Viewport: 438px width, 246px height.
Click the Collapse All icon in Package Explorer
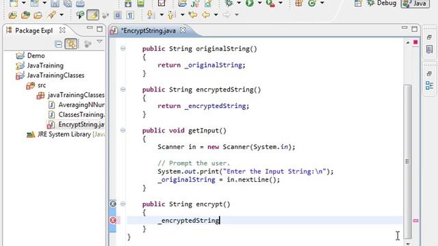point(58,44)
